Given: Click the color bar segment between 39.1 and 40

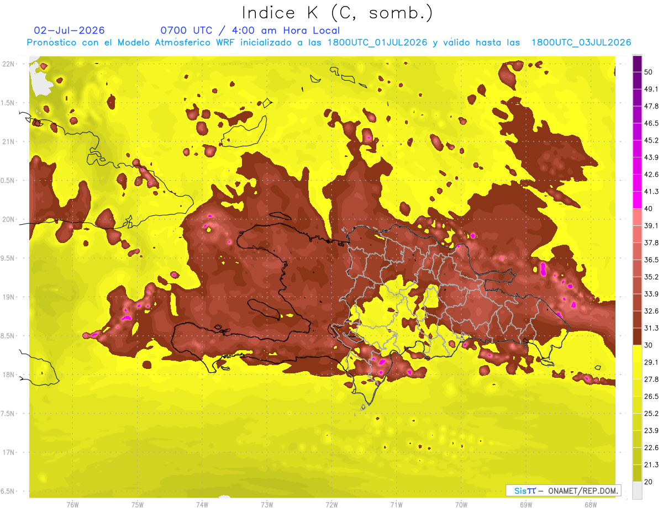Looking at the screenshot, I should click(x=637, y=217).
